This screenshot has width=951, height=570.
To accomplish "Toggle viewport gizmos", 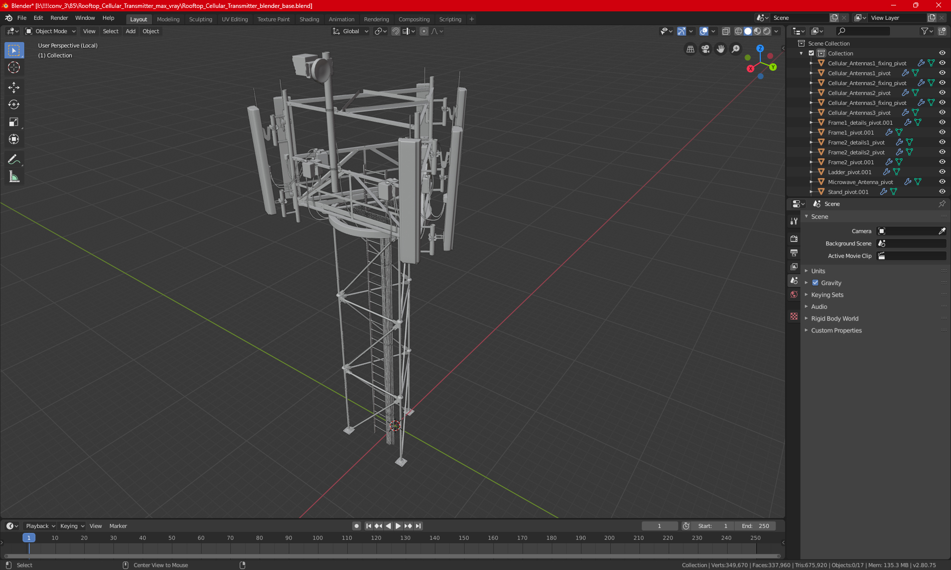I will (x=682, y=31).
